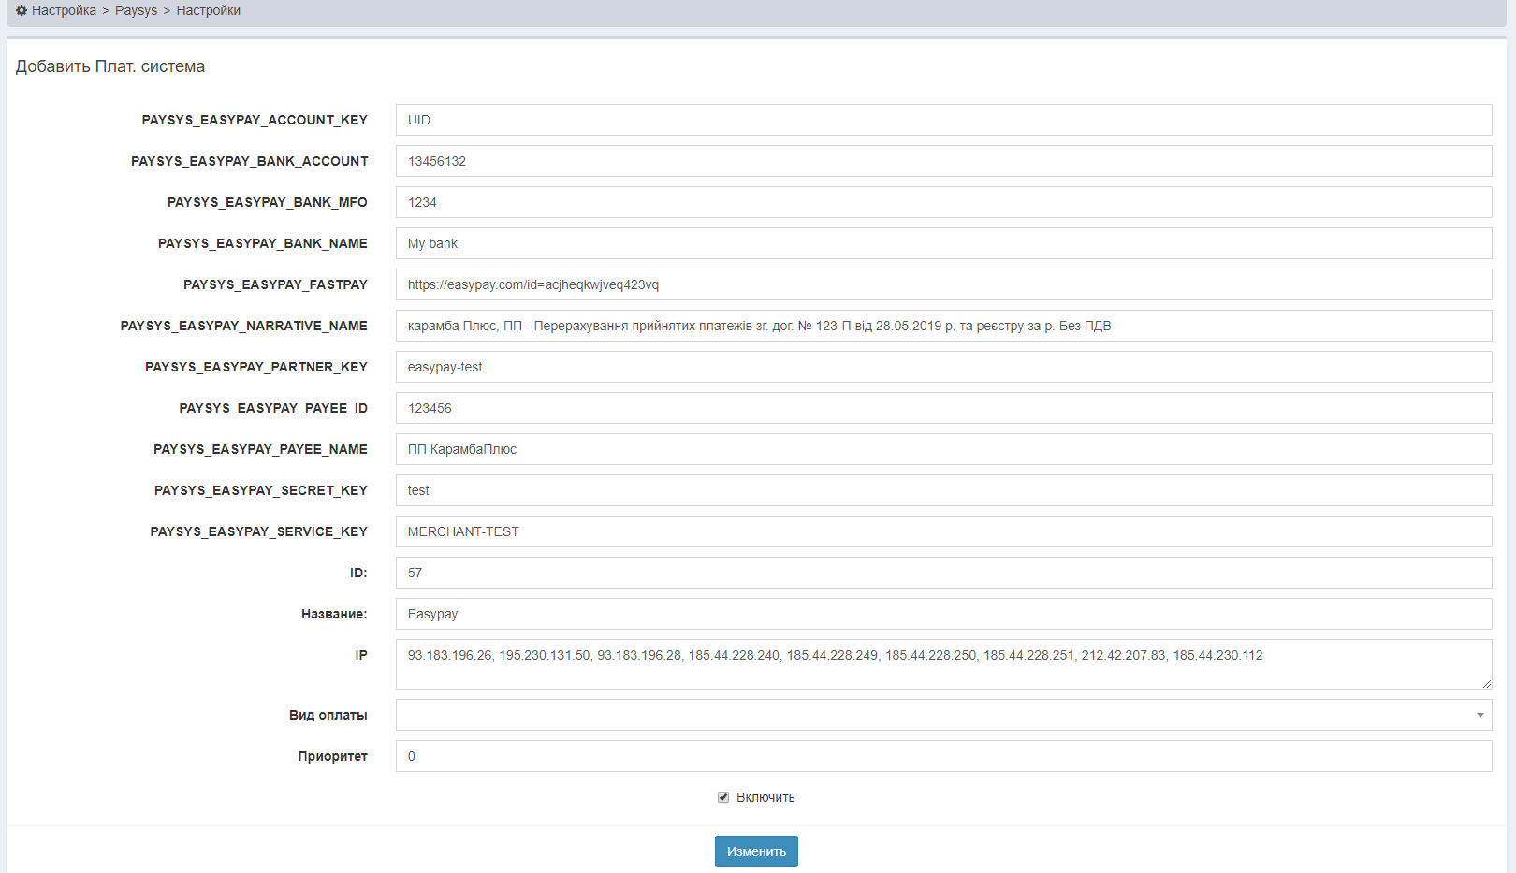
Task: Focus the SECRET_KEY field containing test
Action: pyautogui.click(x=943, y=490)
